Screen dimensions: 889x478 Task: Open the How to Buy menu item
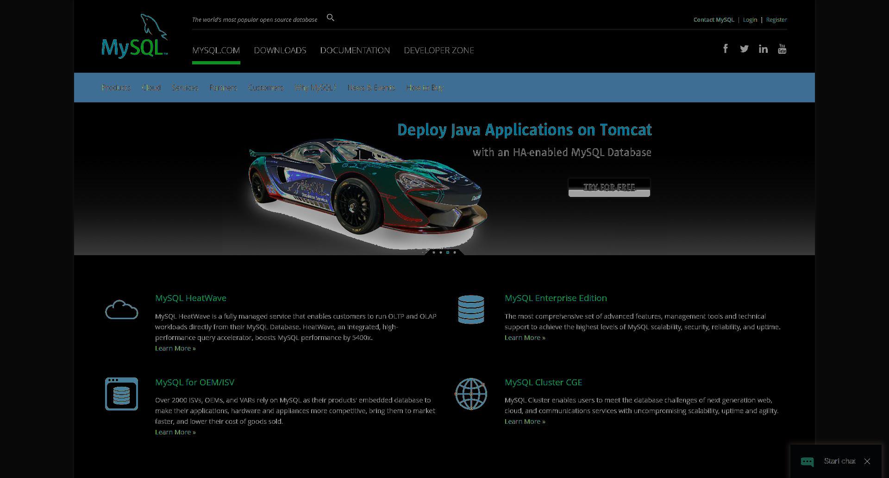click(425, 88)
